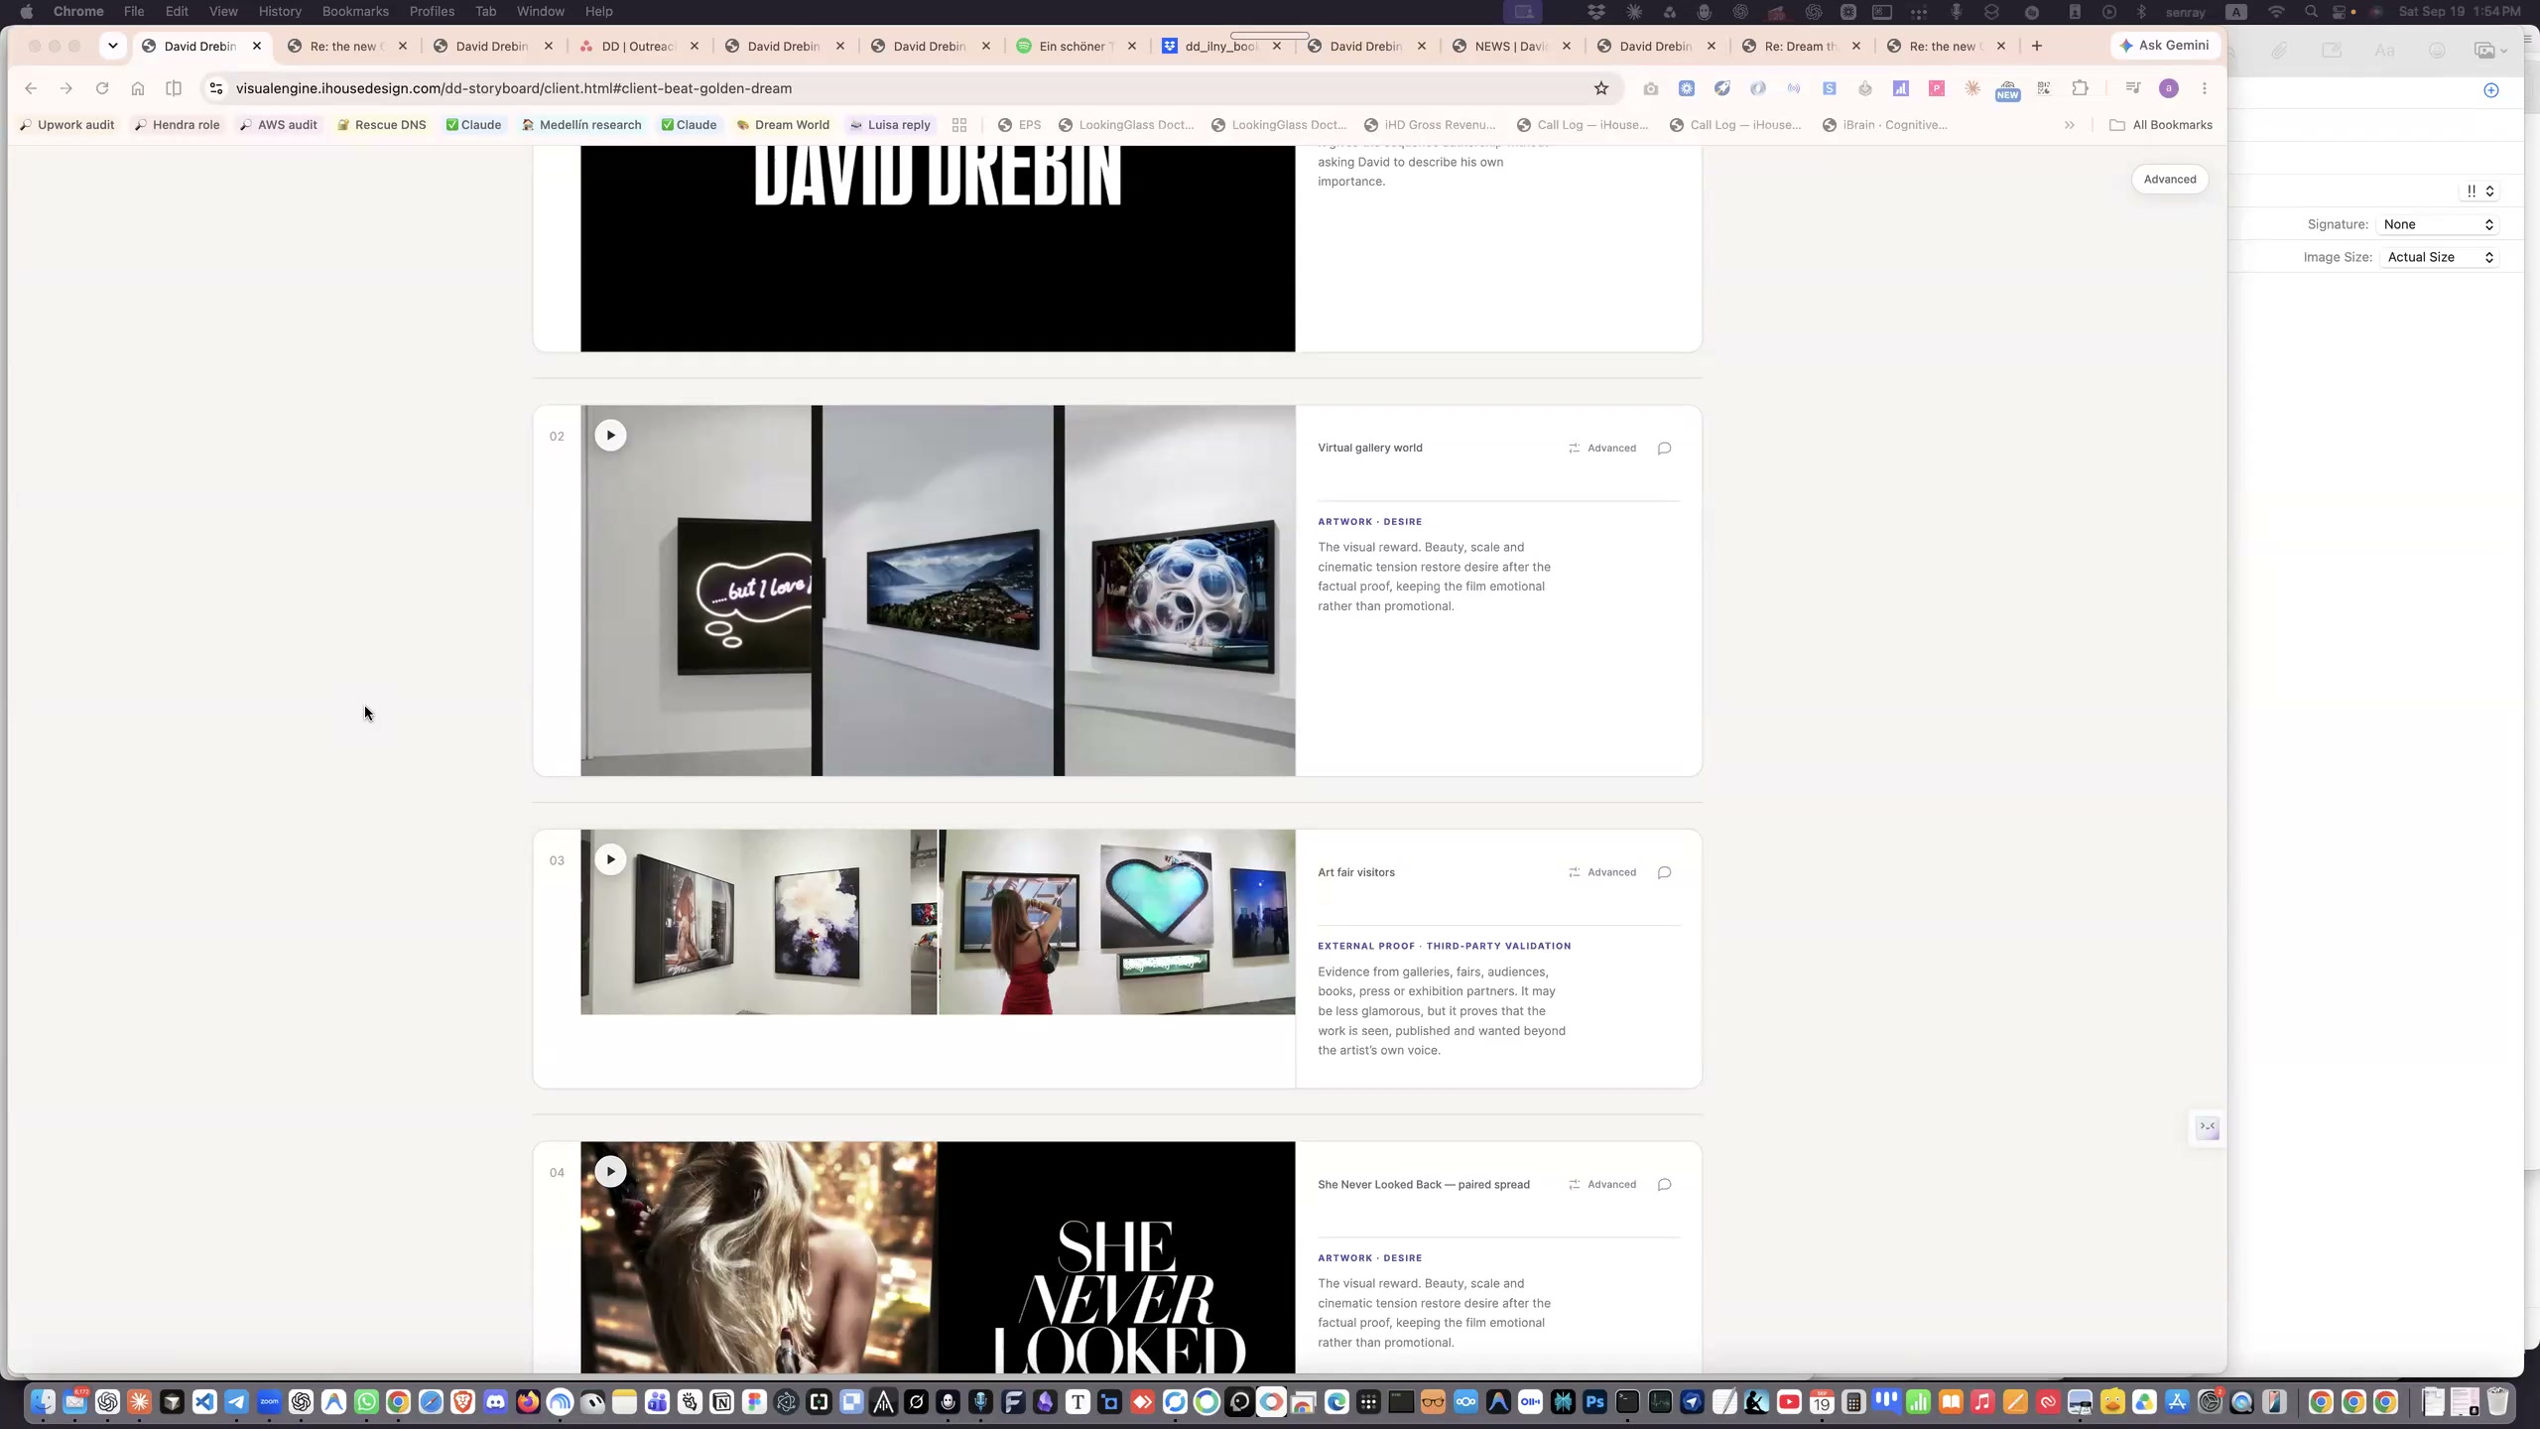
Task: Play the She Never Looked Back beat
Action: (x=610, y=1171)
